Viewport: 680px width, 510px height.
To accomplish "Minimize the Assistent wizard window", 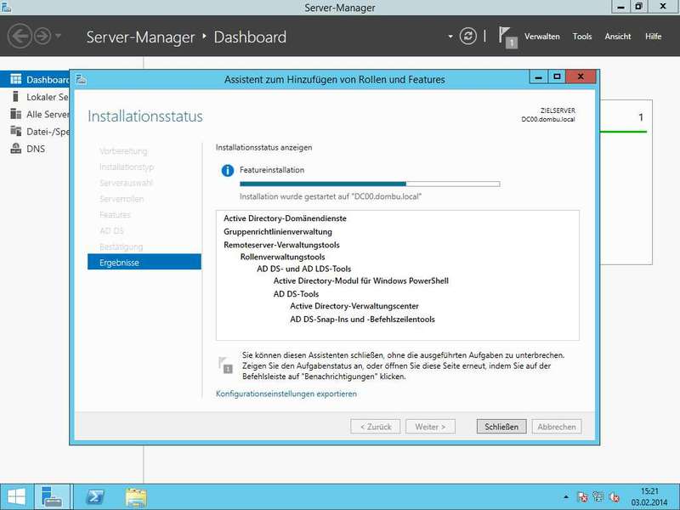I will coord(538,77).
